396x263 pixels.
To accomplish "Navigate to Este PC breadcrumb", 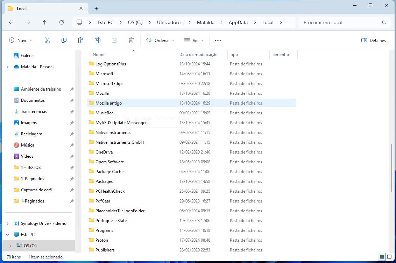I will (x=106, y=22).
